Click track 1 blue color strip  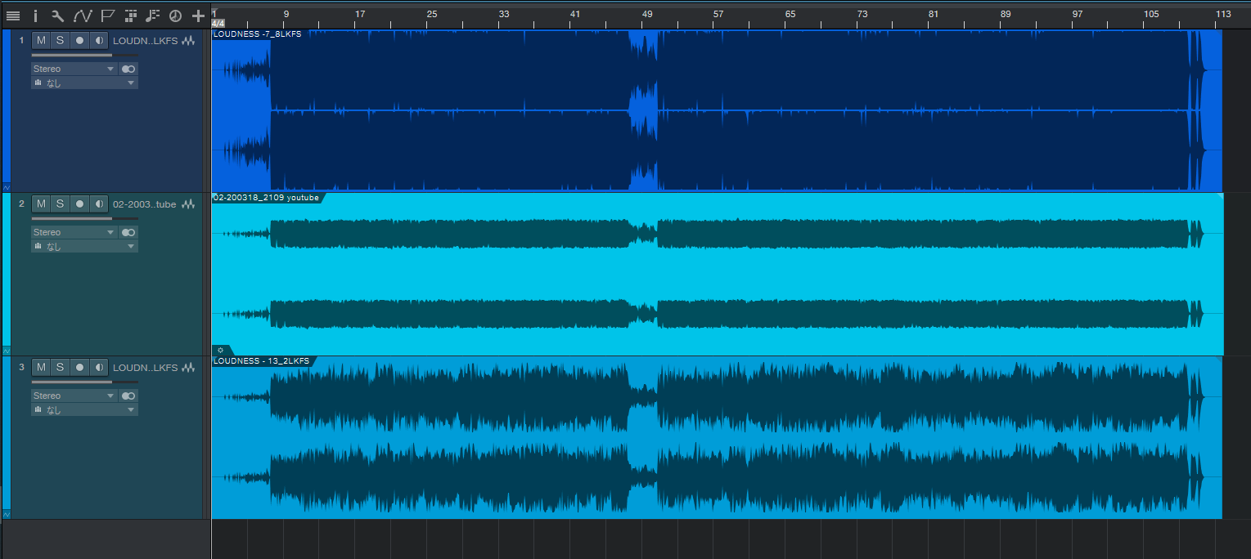(7, 105)
